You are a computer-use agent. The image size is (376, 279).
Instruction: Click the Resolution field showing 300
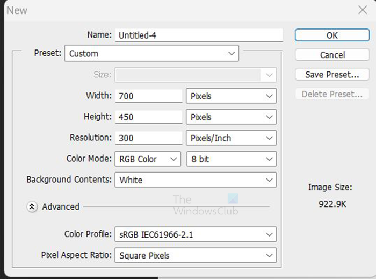coord(149,138)
